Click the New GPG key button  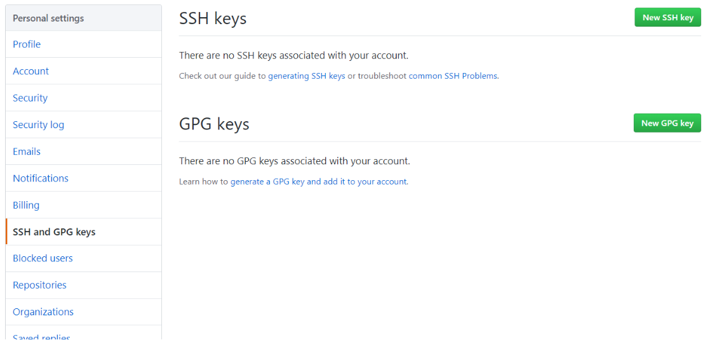click(x=667, y=123)
